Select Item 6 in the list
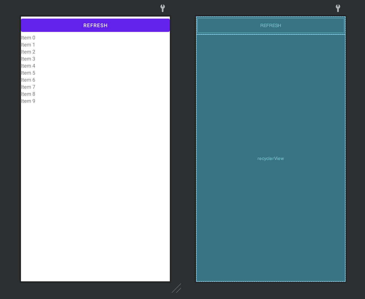Image resolution: width=365 pixels, height=299 pixels. pyautogui.click(x=28, y=80)
